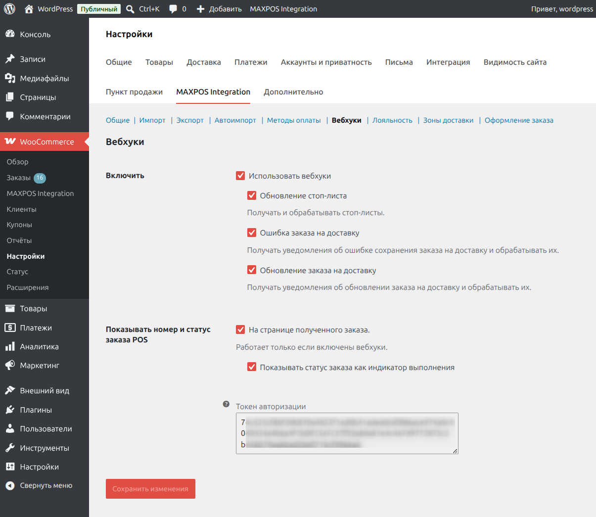596x517 pixels.
Task: Open the Аналитика bar chart icon
Action: point(10,346)
